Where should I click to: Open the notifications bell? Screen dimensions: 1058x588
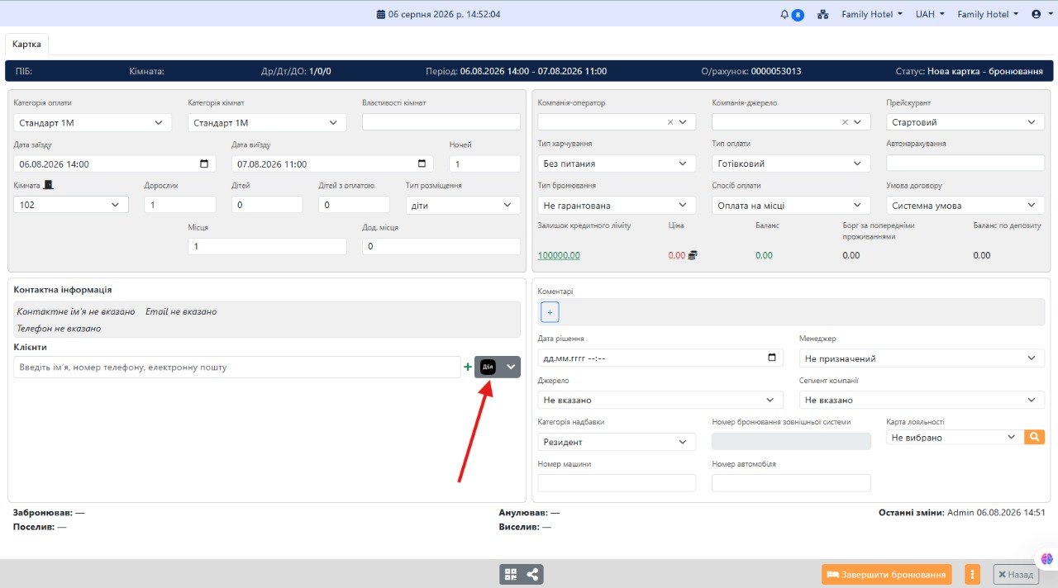tap(784, 14)
